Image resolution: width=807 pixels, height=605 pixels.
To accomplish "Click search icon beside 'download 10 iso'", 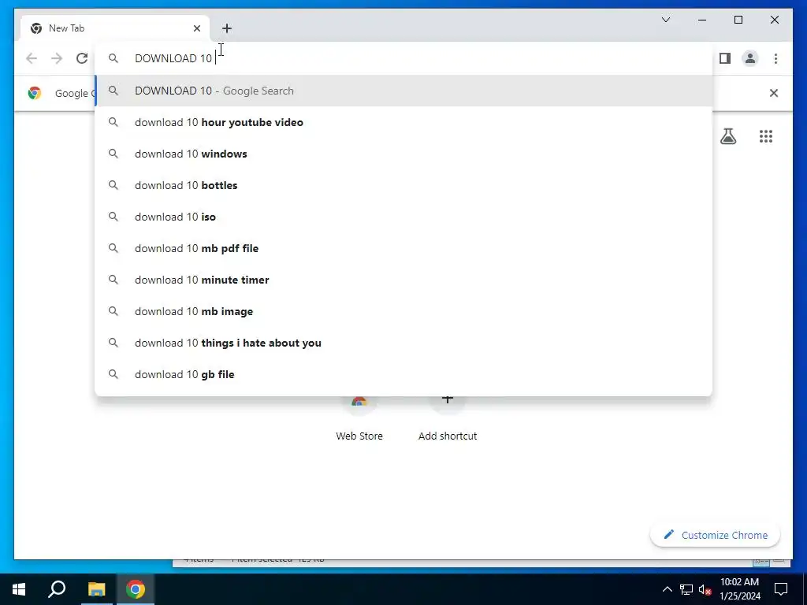I will (x=113, y=217).
